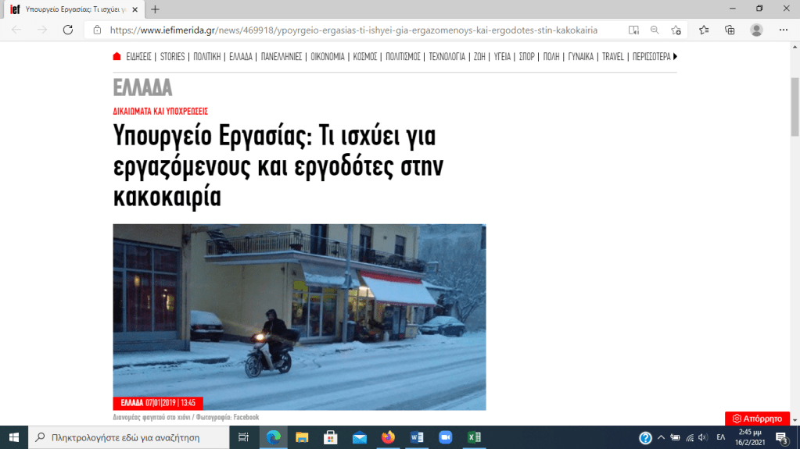Click the red home icon in site nav
The image size is (800, 449).
coord(117,56)
